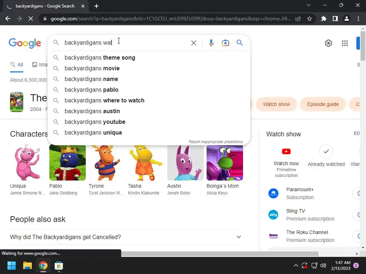The width and height of the screenshot is (366, 274).
Task: Start voice search with the microphone icon
Action: tap(211, 43)
